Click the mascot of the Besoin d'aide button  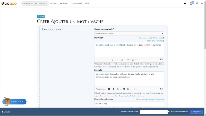click(x=7, y=101)
